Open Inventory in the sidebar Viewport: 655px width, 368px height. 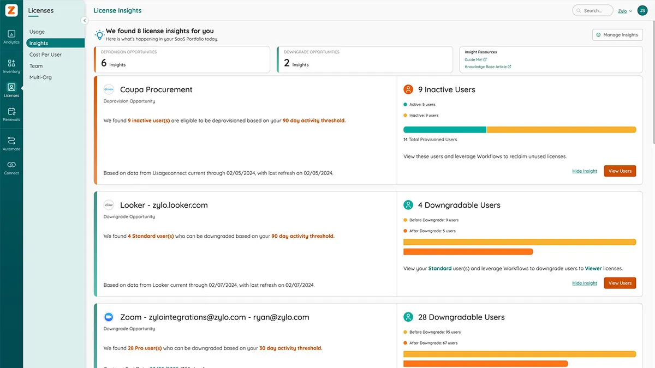11,66
